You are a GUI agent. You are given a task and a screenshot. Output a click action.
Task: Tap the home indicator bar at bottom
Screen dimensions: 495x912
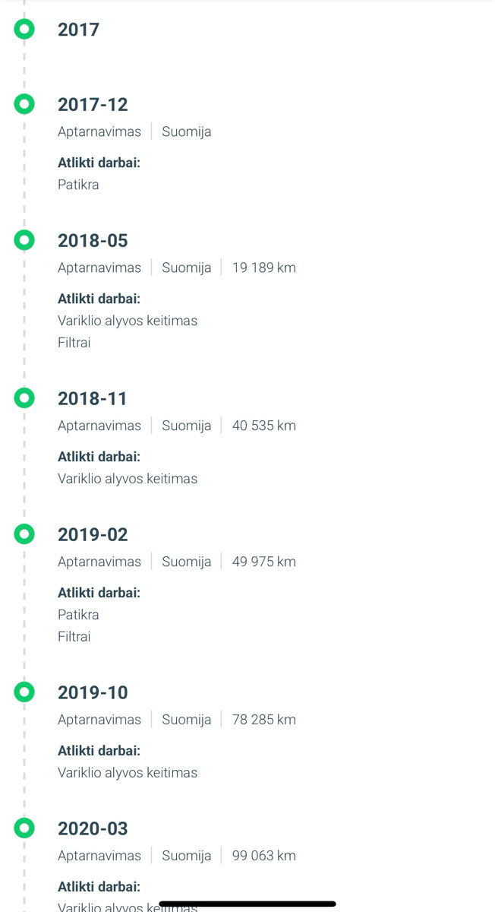247,904
